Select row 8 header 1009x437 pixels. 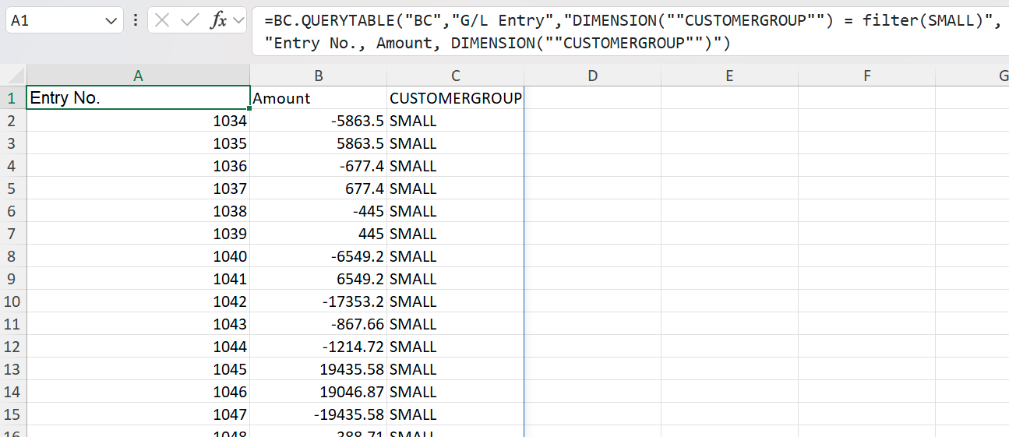12,256
